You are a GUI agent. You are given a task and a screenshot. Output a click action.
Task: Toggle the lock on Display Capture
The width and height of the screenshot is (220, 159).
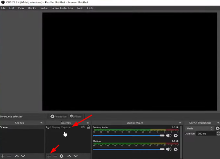pyautogui.click(x=88, y=127)
